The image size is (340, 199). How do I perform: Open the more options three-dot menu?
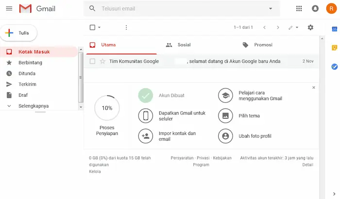(126, 28)
